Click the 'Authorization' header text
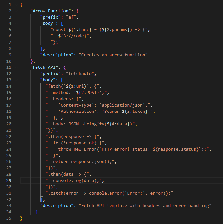The image size is (223, 224). (77, 112)
